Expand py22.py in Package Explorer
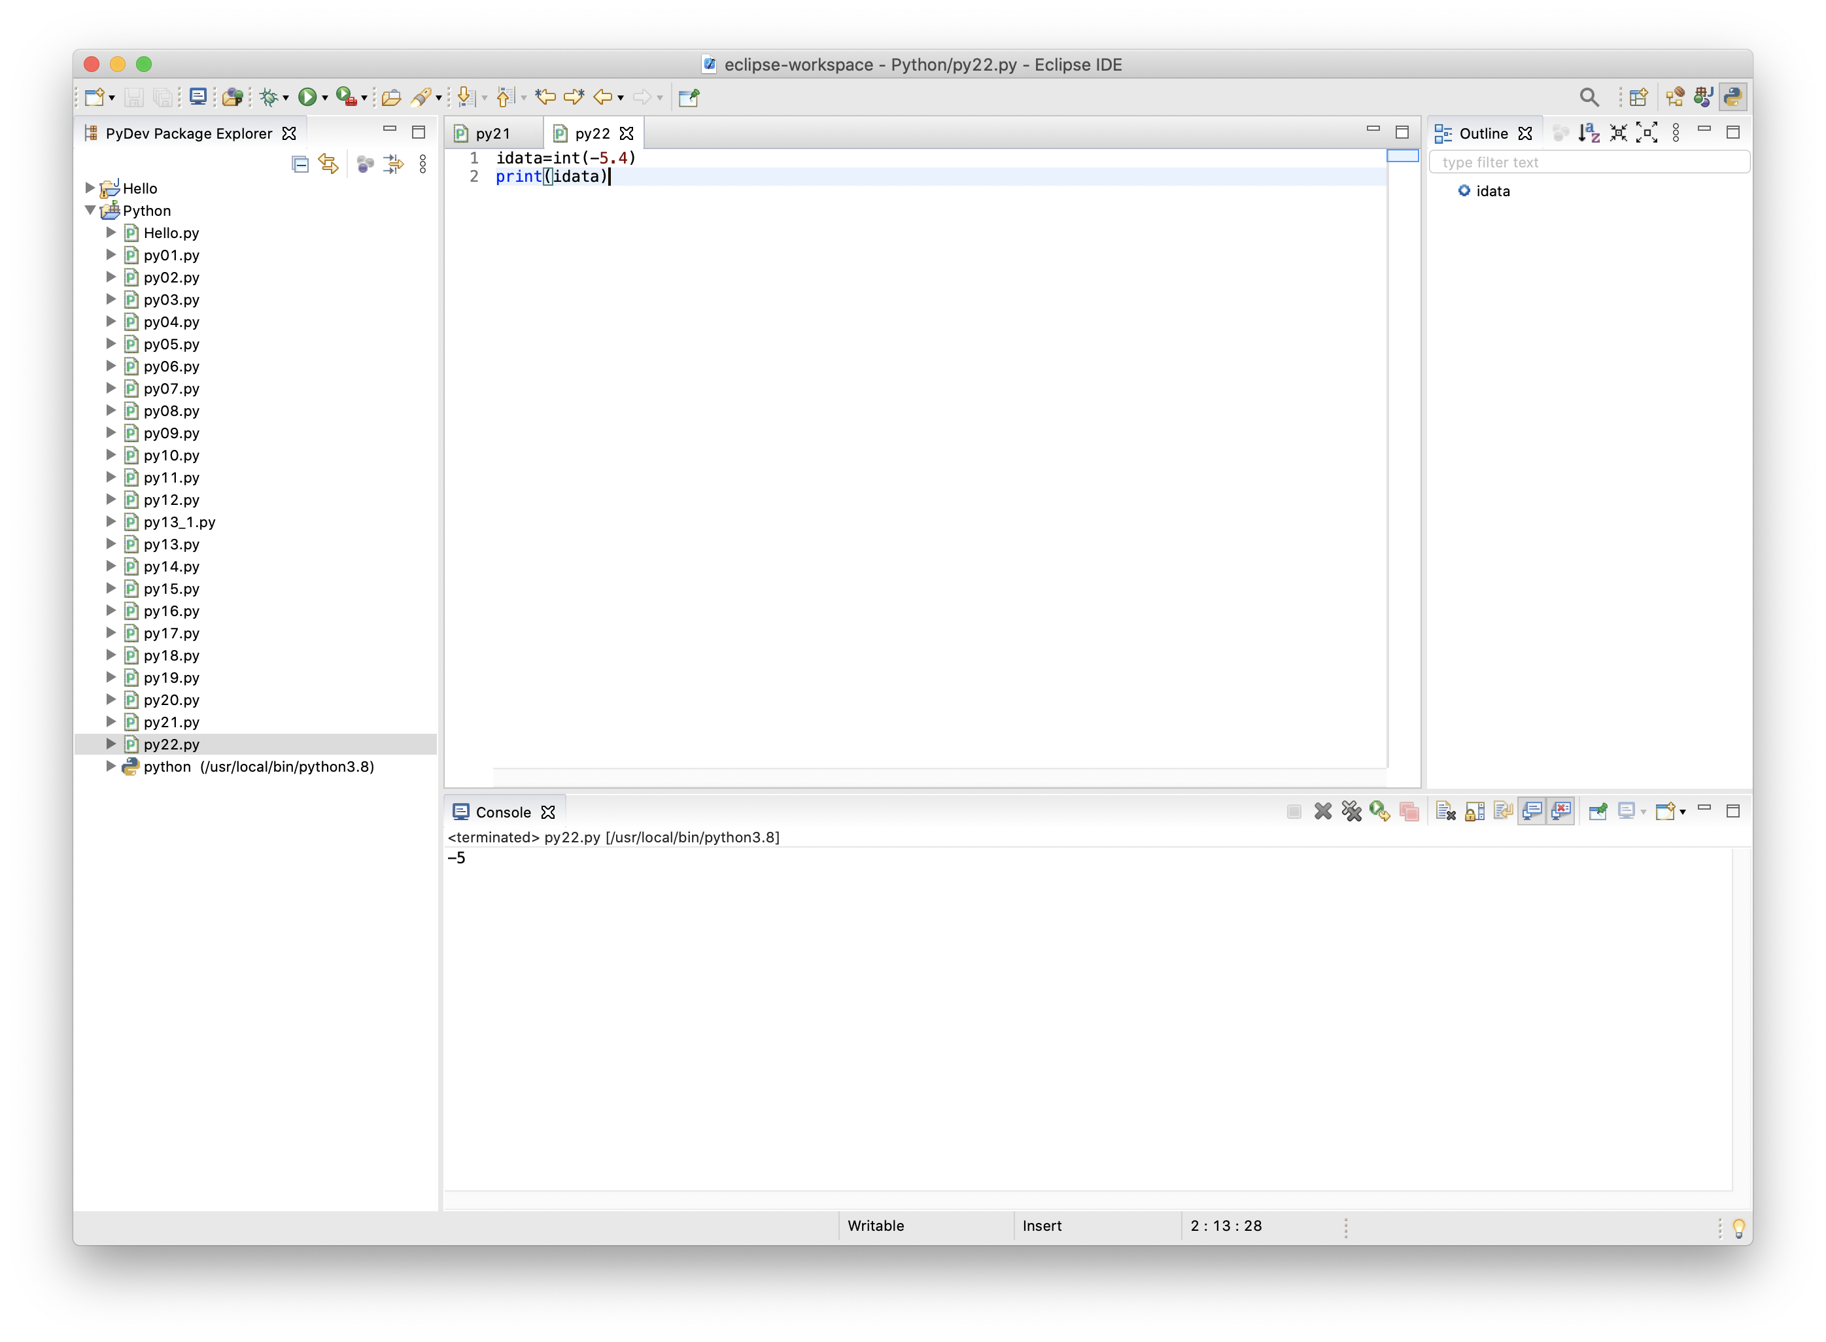 (x=111, y=744)
